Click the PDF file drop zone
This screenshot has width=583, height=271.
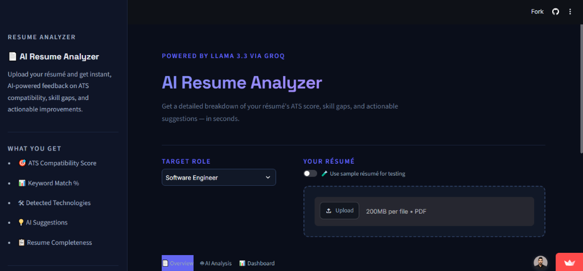424,211
